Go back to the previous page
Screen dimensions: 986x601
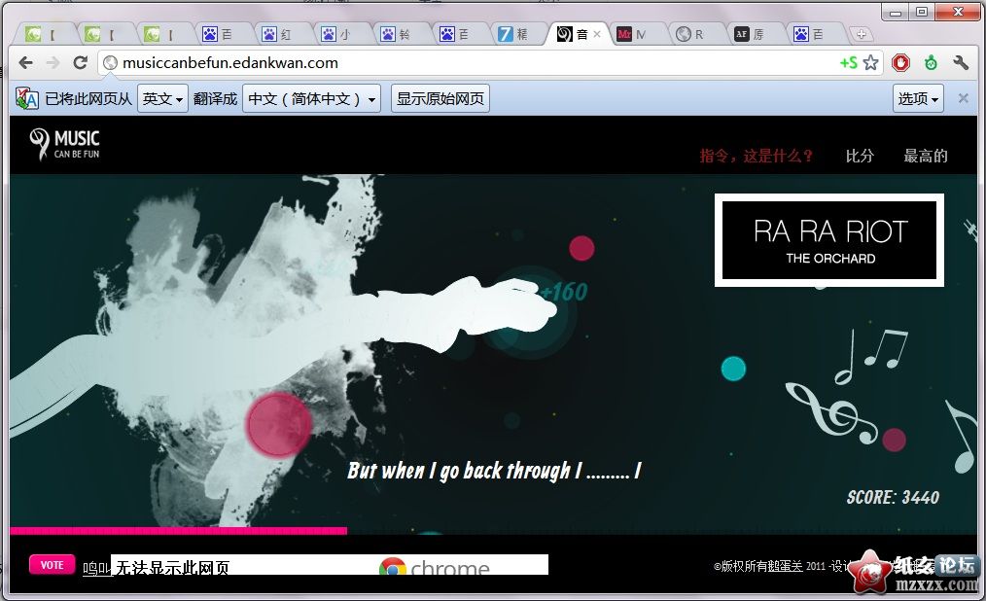pyautogui.click(x=25, y=63)
